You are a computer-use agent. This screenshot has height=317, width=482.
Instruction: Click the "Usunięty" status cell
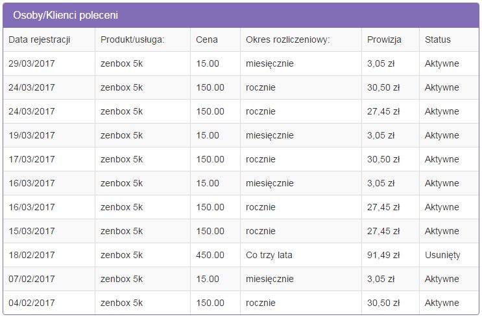[442, 255]
